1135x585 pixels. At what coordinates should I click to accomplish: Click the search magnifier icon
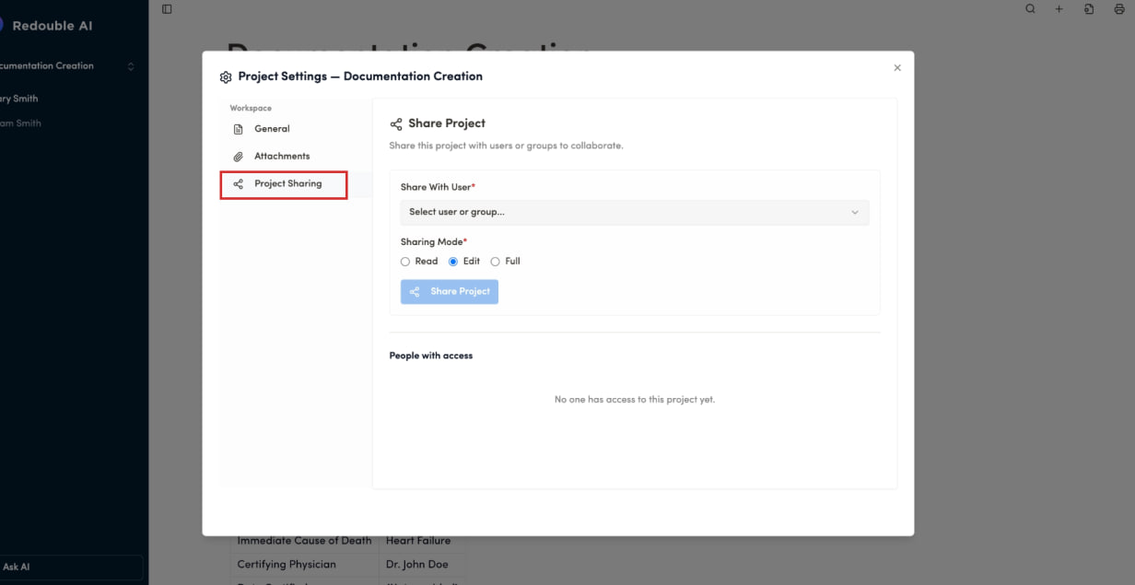tap(1030, 9)
